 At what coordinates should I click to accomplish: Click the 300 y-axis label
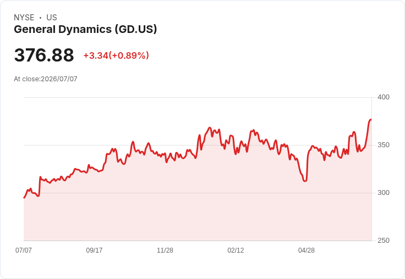(x=384, y=193)
